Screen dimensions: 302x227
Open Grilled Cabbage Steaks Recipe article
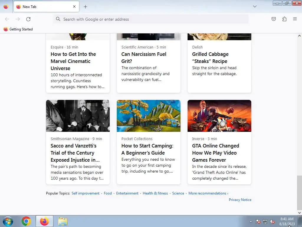click(x=210, y=58)
